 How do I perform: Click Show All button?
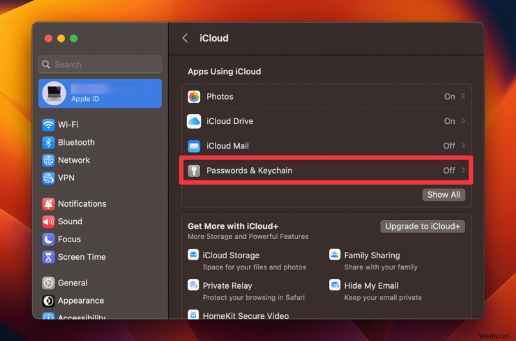[444, 194]
